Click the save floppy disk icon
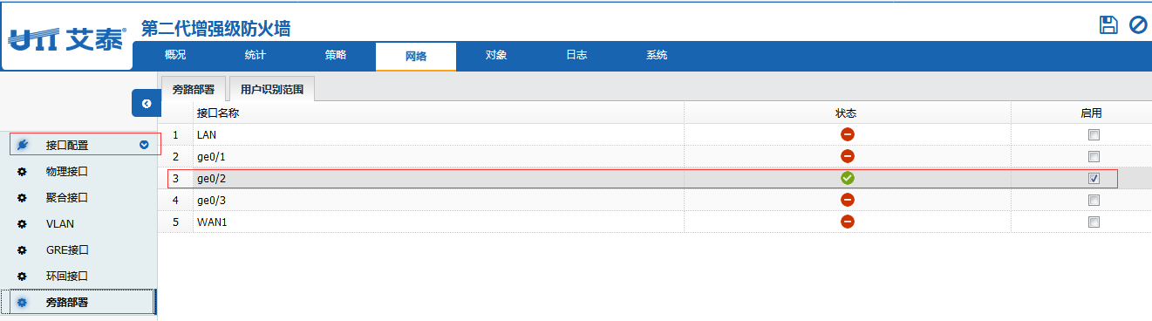Screen dimensions: 1152x321 [x=1108, y=24]
